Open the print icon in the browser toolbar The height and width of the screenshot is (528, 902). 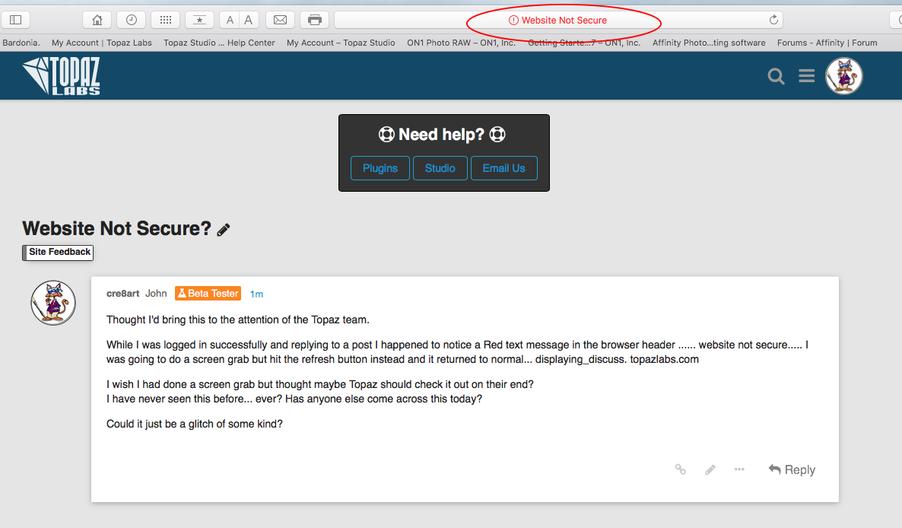[314, 19]
